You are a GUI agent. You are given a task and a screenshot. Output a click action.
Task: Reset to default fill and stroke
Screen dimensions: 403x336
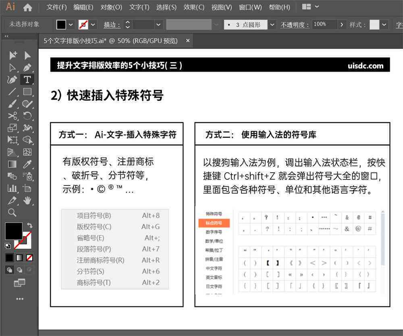click(x=8, y=246)
